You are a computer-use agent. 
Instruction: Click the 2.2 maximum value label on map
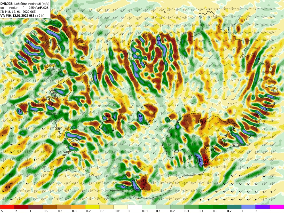click(159, 40)
